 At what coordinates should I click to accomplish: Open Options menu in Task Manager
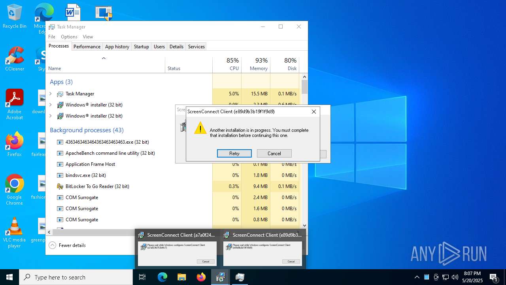pos(69,37)
